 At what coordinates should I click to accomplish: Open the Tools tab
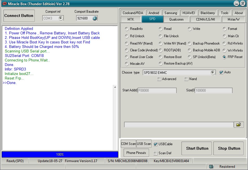tap(225, 13)
